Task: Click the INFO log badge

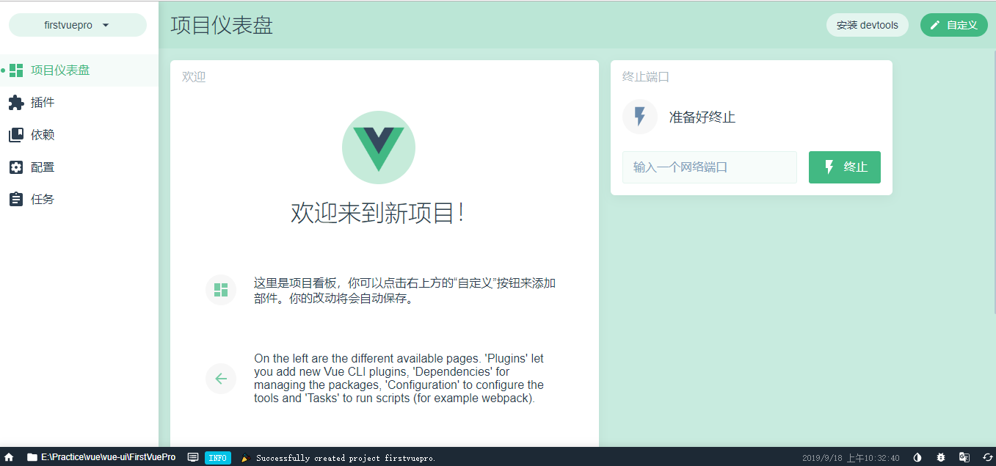Action: point(218,458)
